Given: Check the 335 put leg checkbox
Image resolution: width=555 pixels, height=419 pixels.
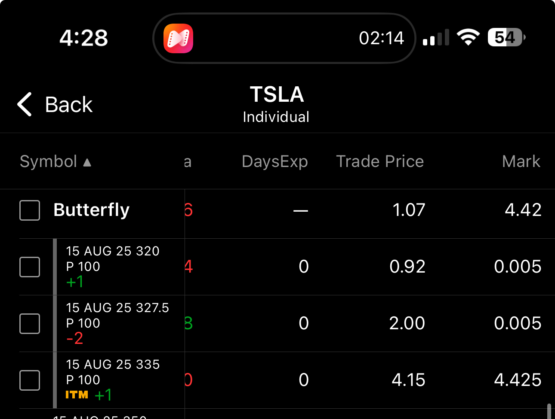Looking at the screenshot, I should pos(30,380).
